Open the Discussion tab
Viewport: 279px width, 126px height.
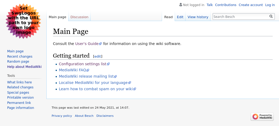(x=79, y=17)
